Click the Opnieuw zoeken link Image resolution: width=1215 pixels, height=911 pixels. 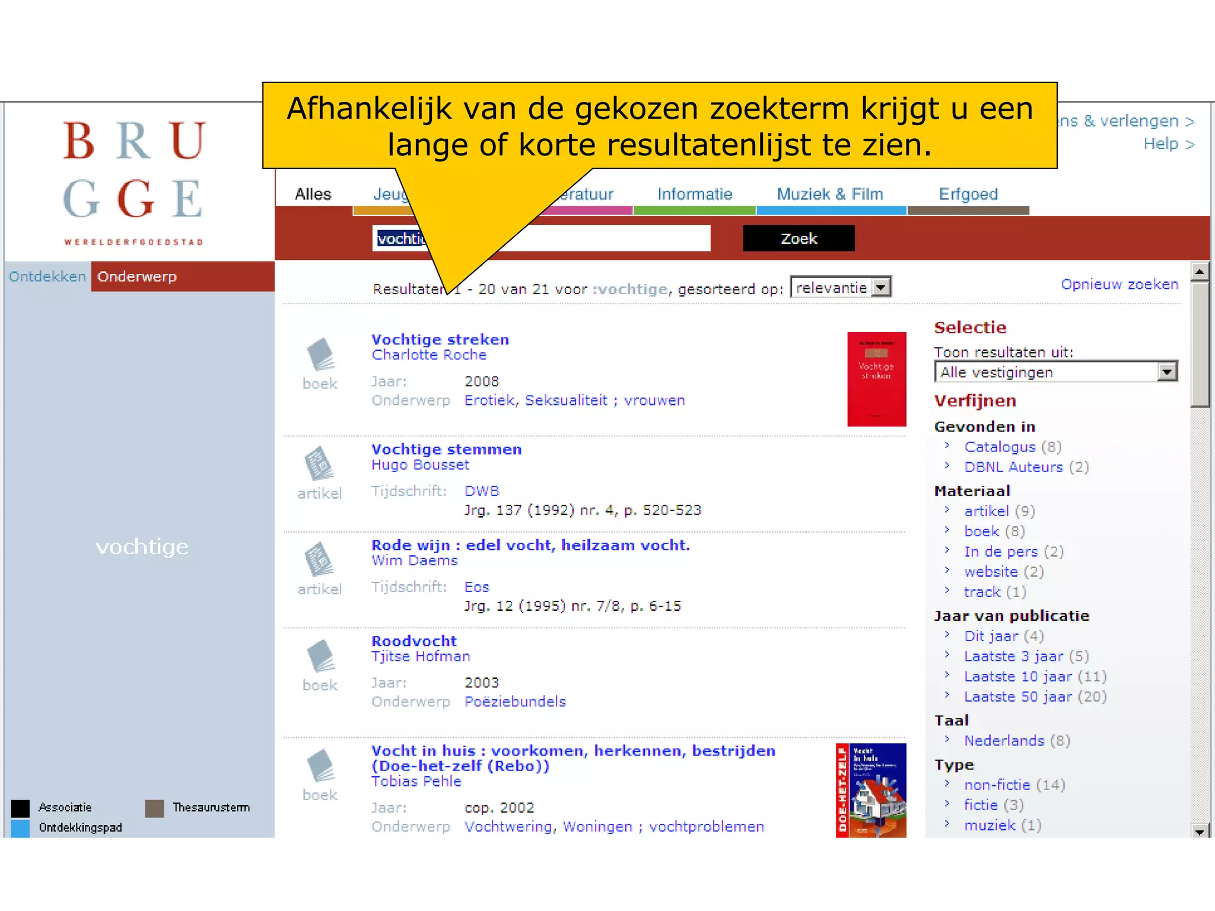1119,284
